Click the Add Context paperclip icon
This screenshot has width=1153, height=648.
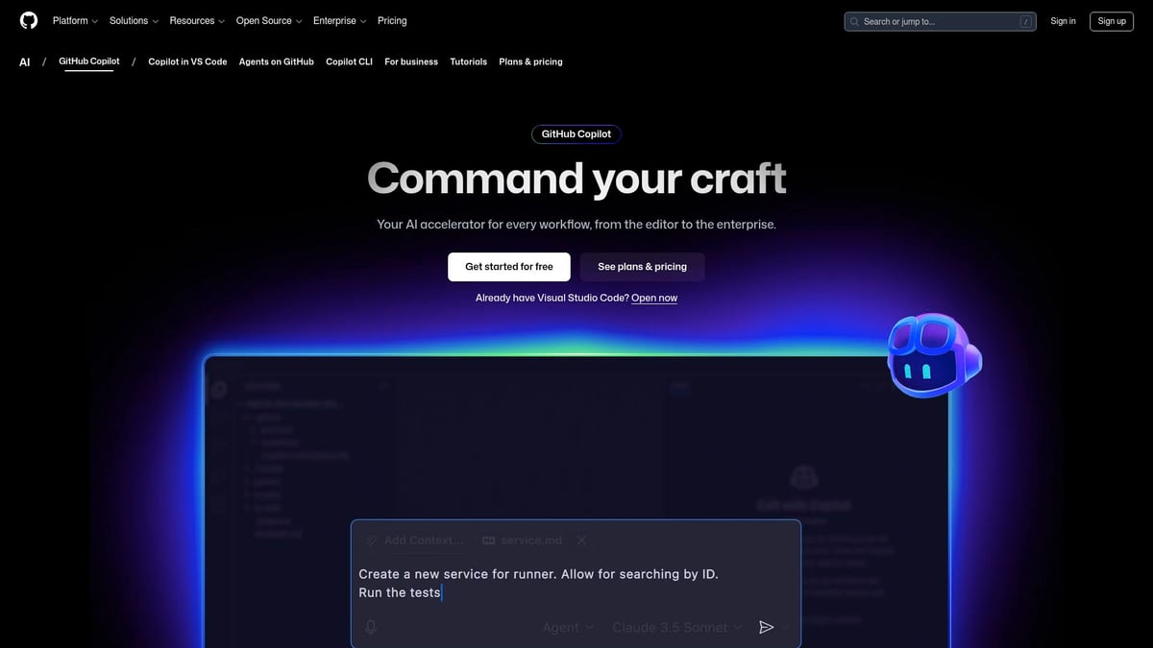(372, 540)
